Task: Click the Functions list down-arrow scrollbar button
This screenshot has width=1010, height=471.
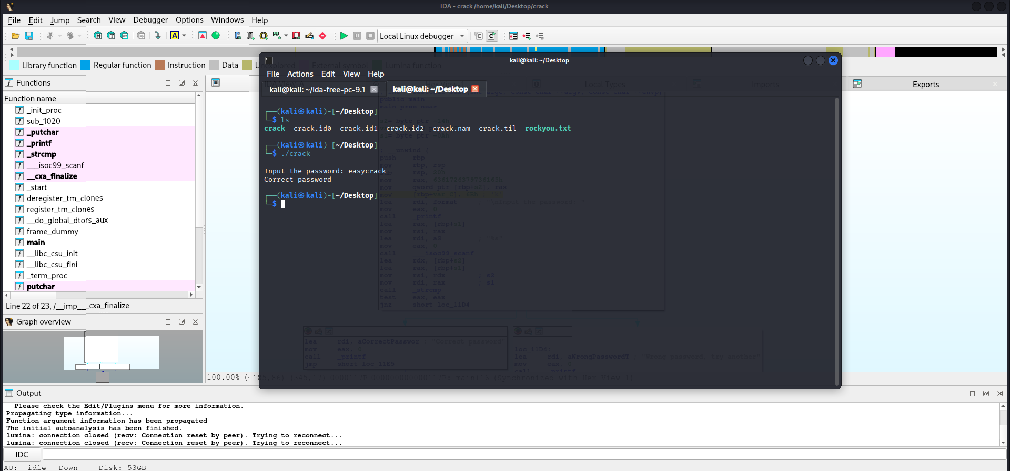Action: click(199, 287)
